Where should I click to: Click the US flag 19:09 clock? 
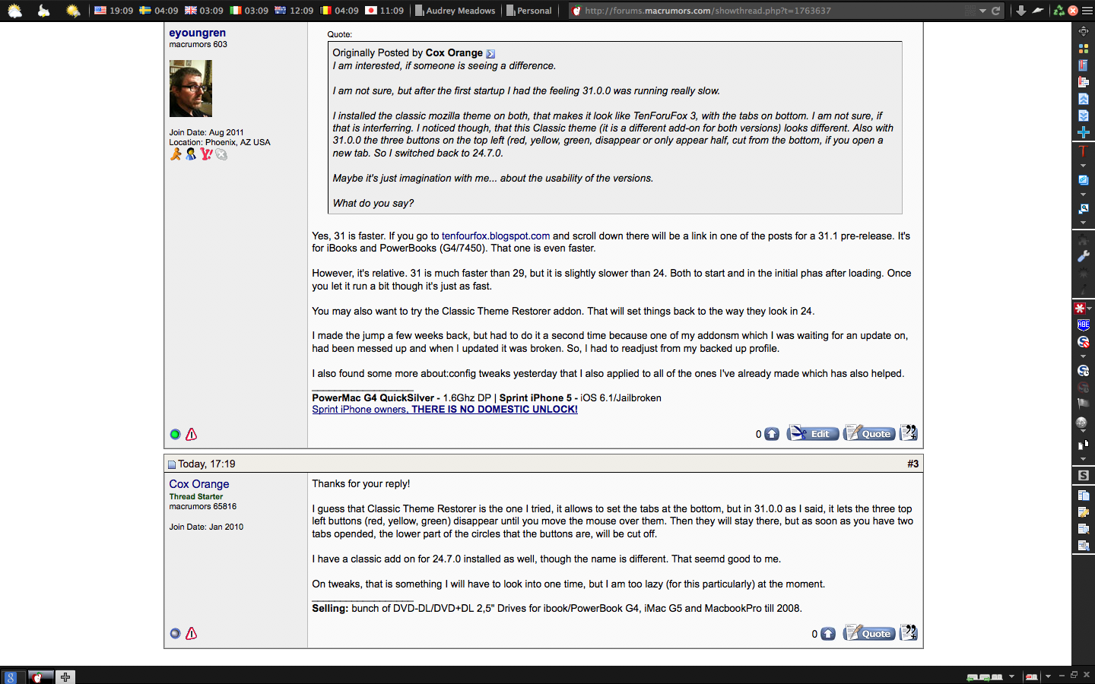pos(113,11)
